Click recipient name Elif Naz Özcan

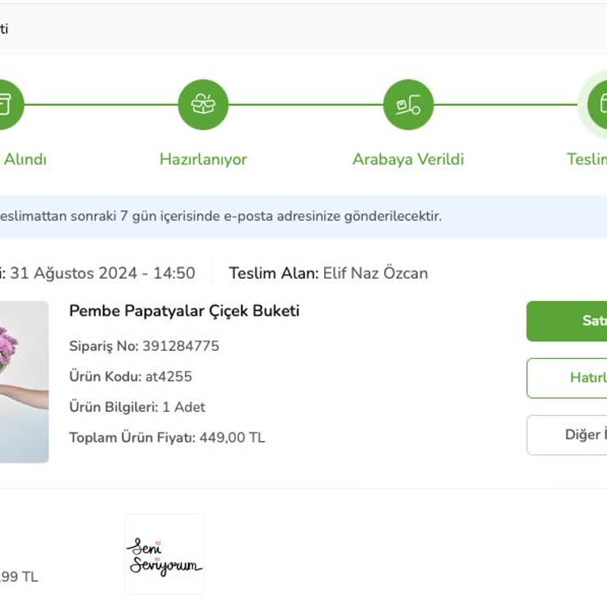tap(375, 273)
